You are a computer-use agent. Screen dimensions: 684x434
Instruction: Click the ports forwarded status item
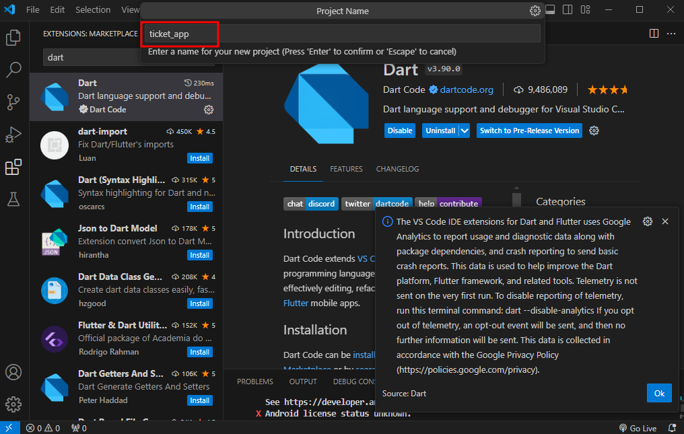click(79, 428)
